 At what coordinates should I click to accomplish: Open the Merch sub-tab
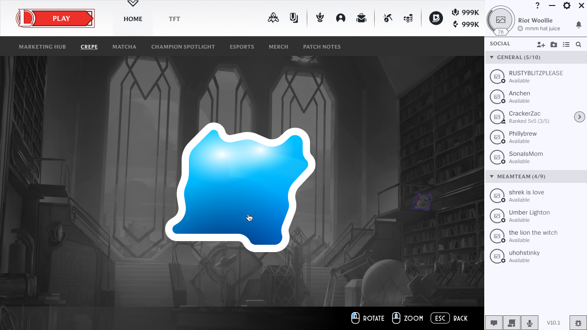(x=278, y=47)
